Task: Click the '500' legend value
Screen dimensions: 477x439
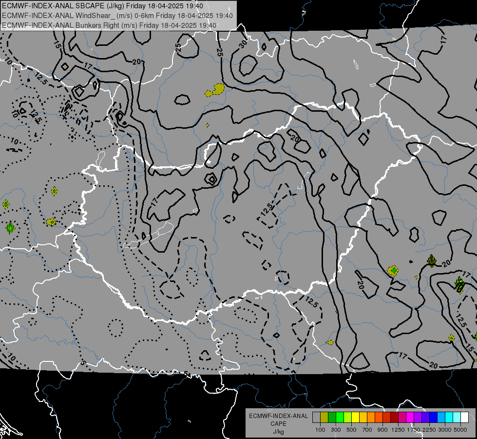Action: [x=351, y=430]
